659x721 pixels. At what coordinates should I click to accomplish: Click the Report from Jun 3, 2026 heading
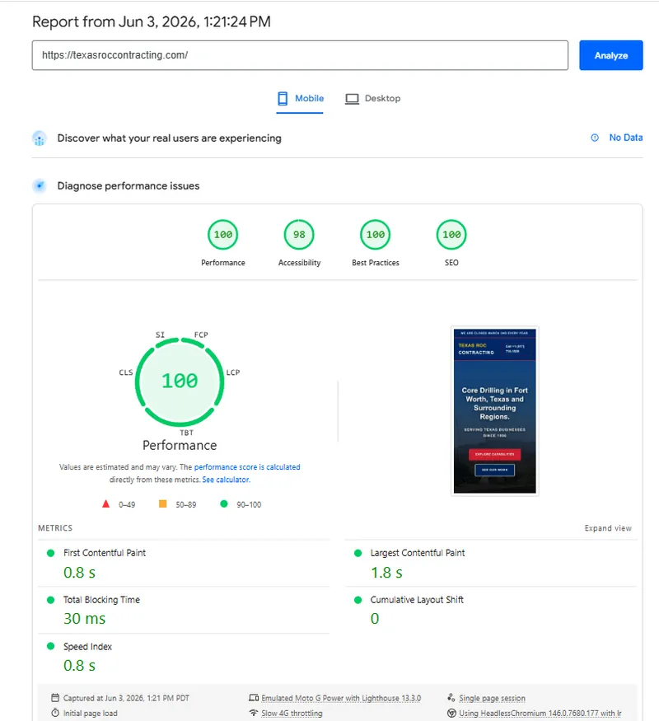click(152, 21)
